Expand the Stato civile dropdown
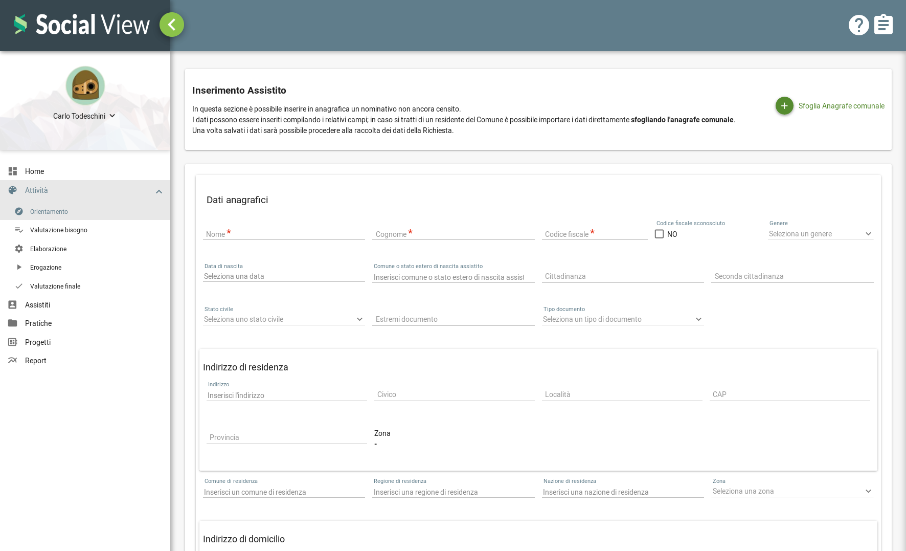Screen dimensions: 906x551 (283, 319)
